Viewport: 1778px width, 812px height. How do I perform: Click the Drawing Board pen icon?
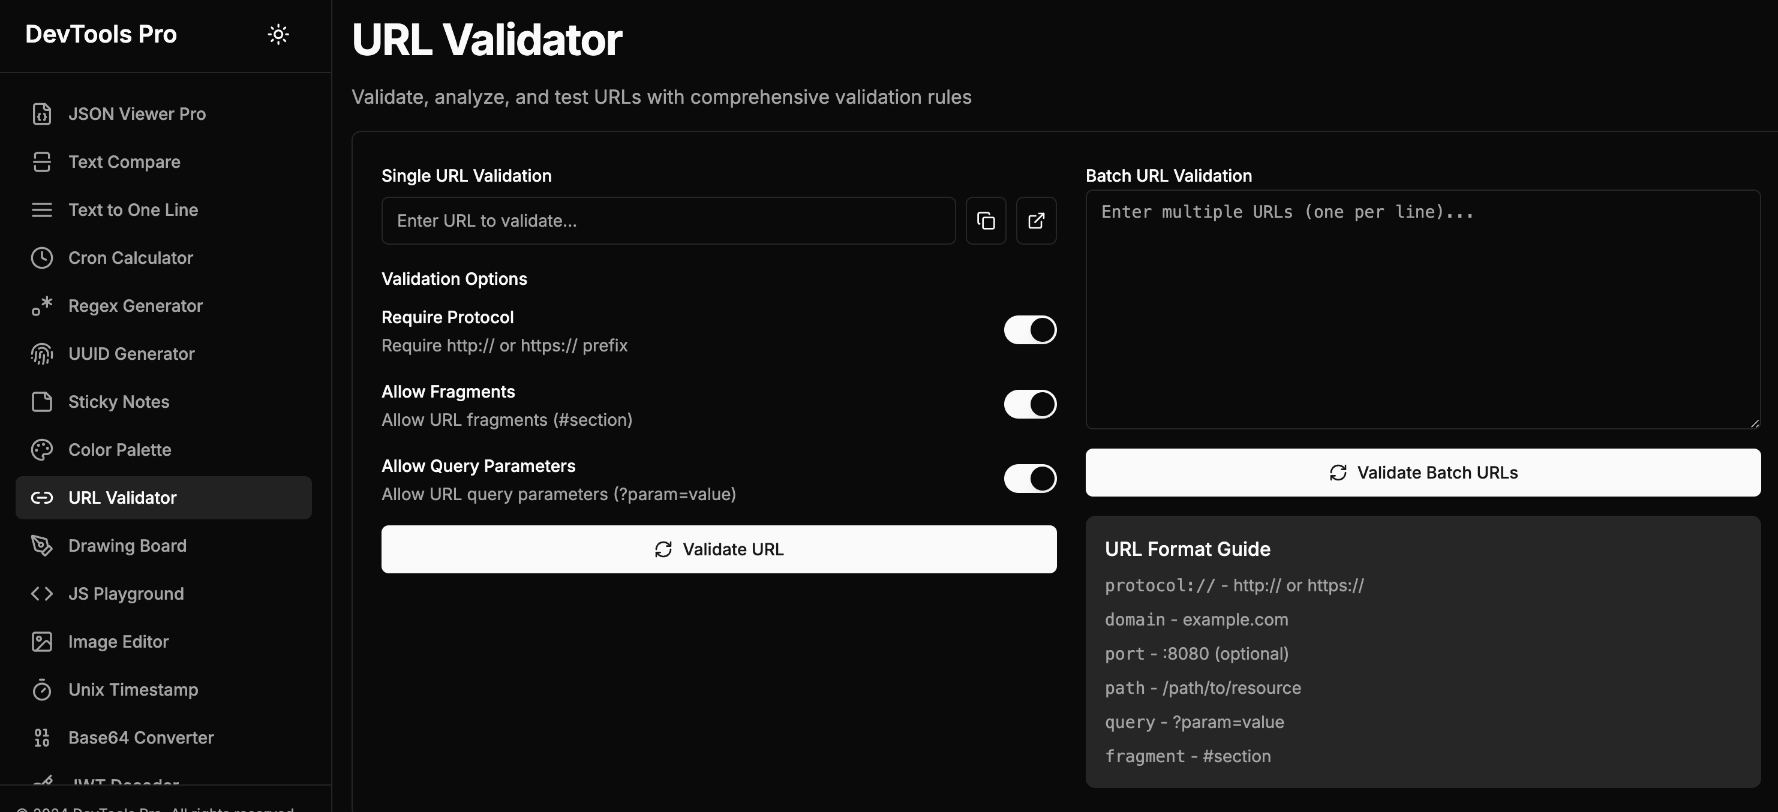click(41, 546)
